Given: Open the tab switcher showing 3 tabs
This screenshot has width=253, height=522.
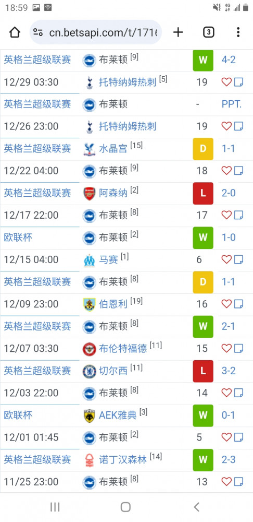Looking at the screenshot, I should point(208,32).
